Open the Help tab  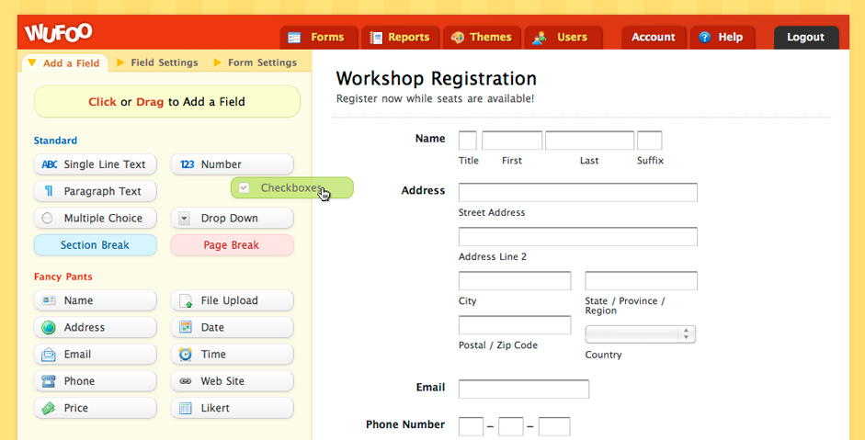tap(723, 38)
